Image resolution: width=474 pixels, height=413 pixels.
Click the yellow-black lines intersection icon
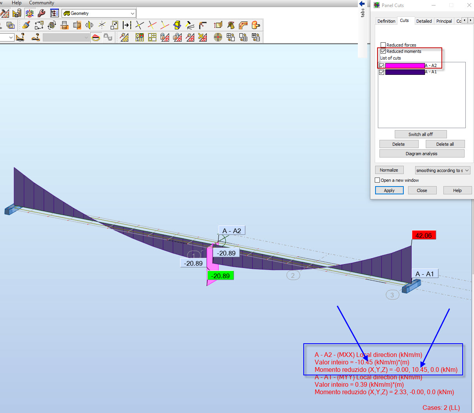click(x=139, y=25)
